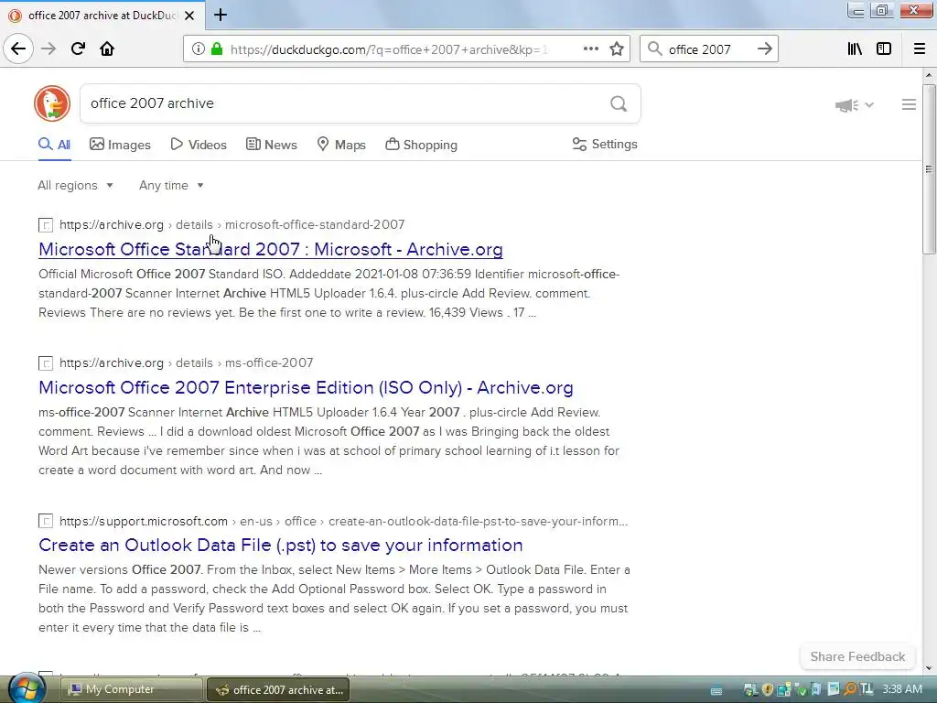Open a new browser tab
Screen dimensions: 937x703
coord(221,15)
